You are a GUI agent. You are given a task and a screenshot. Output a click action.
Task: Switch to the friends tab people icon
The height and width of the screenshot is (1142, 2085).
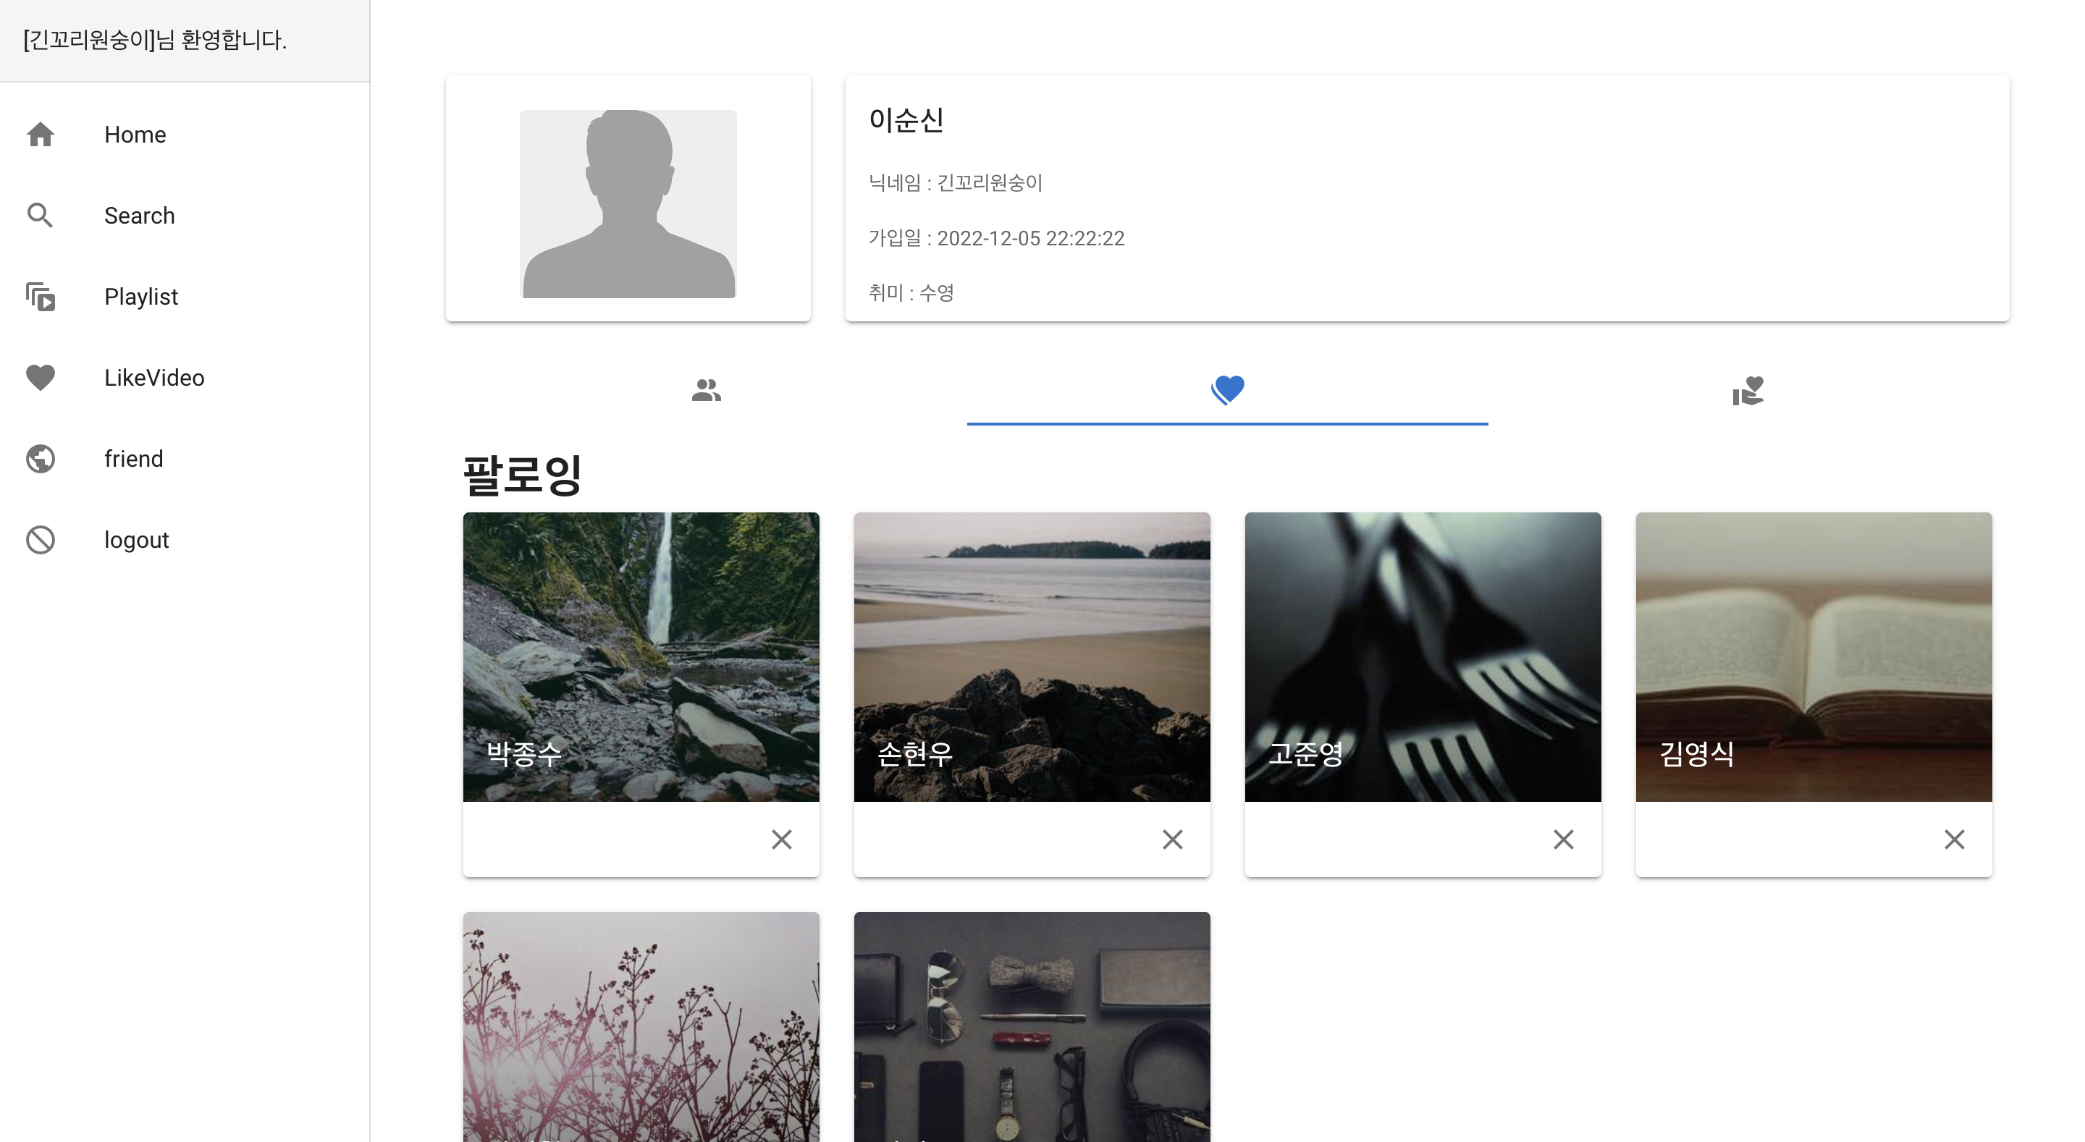[x=706, y=390]
